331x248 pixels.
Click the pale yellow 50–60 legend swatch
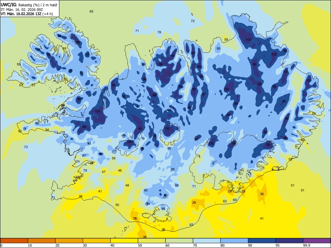pos(152,241)
